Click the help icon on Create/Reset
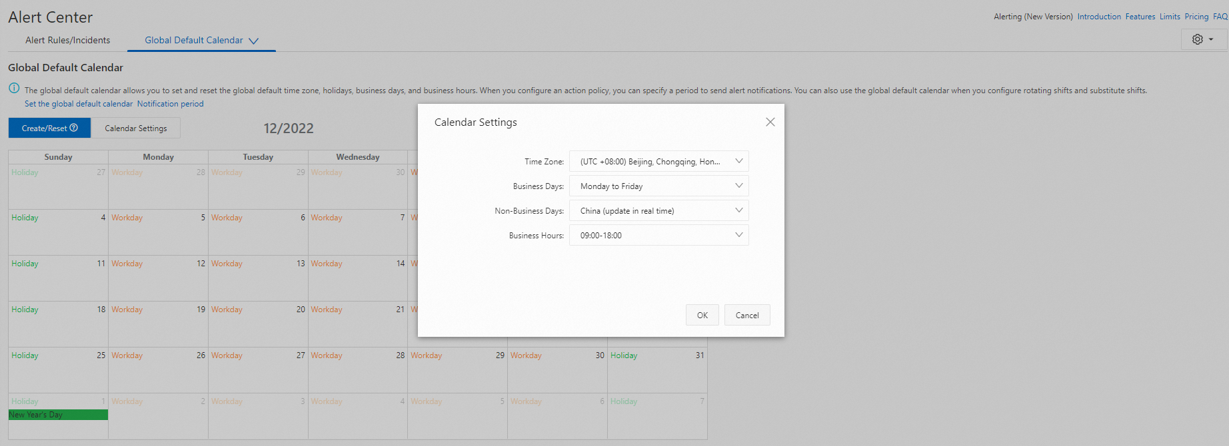Screen dimensions: 1229x446 (74, 128)
